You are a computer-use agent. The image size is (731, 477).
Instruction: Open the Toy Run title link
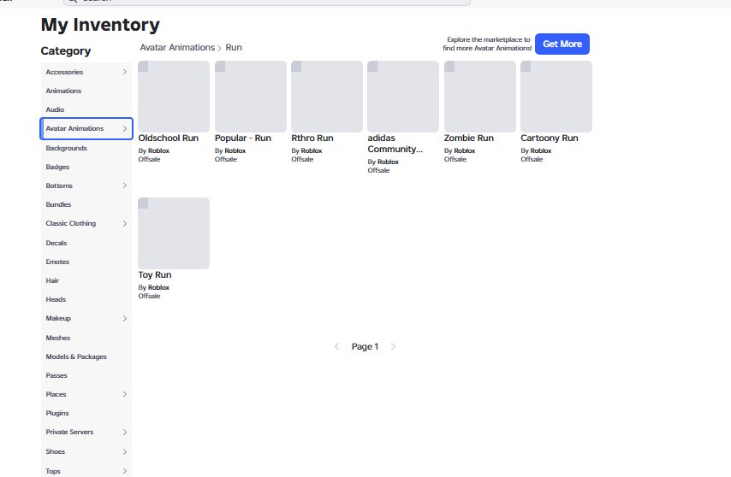155,275
